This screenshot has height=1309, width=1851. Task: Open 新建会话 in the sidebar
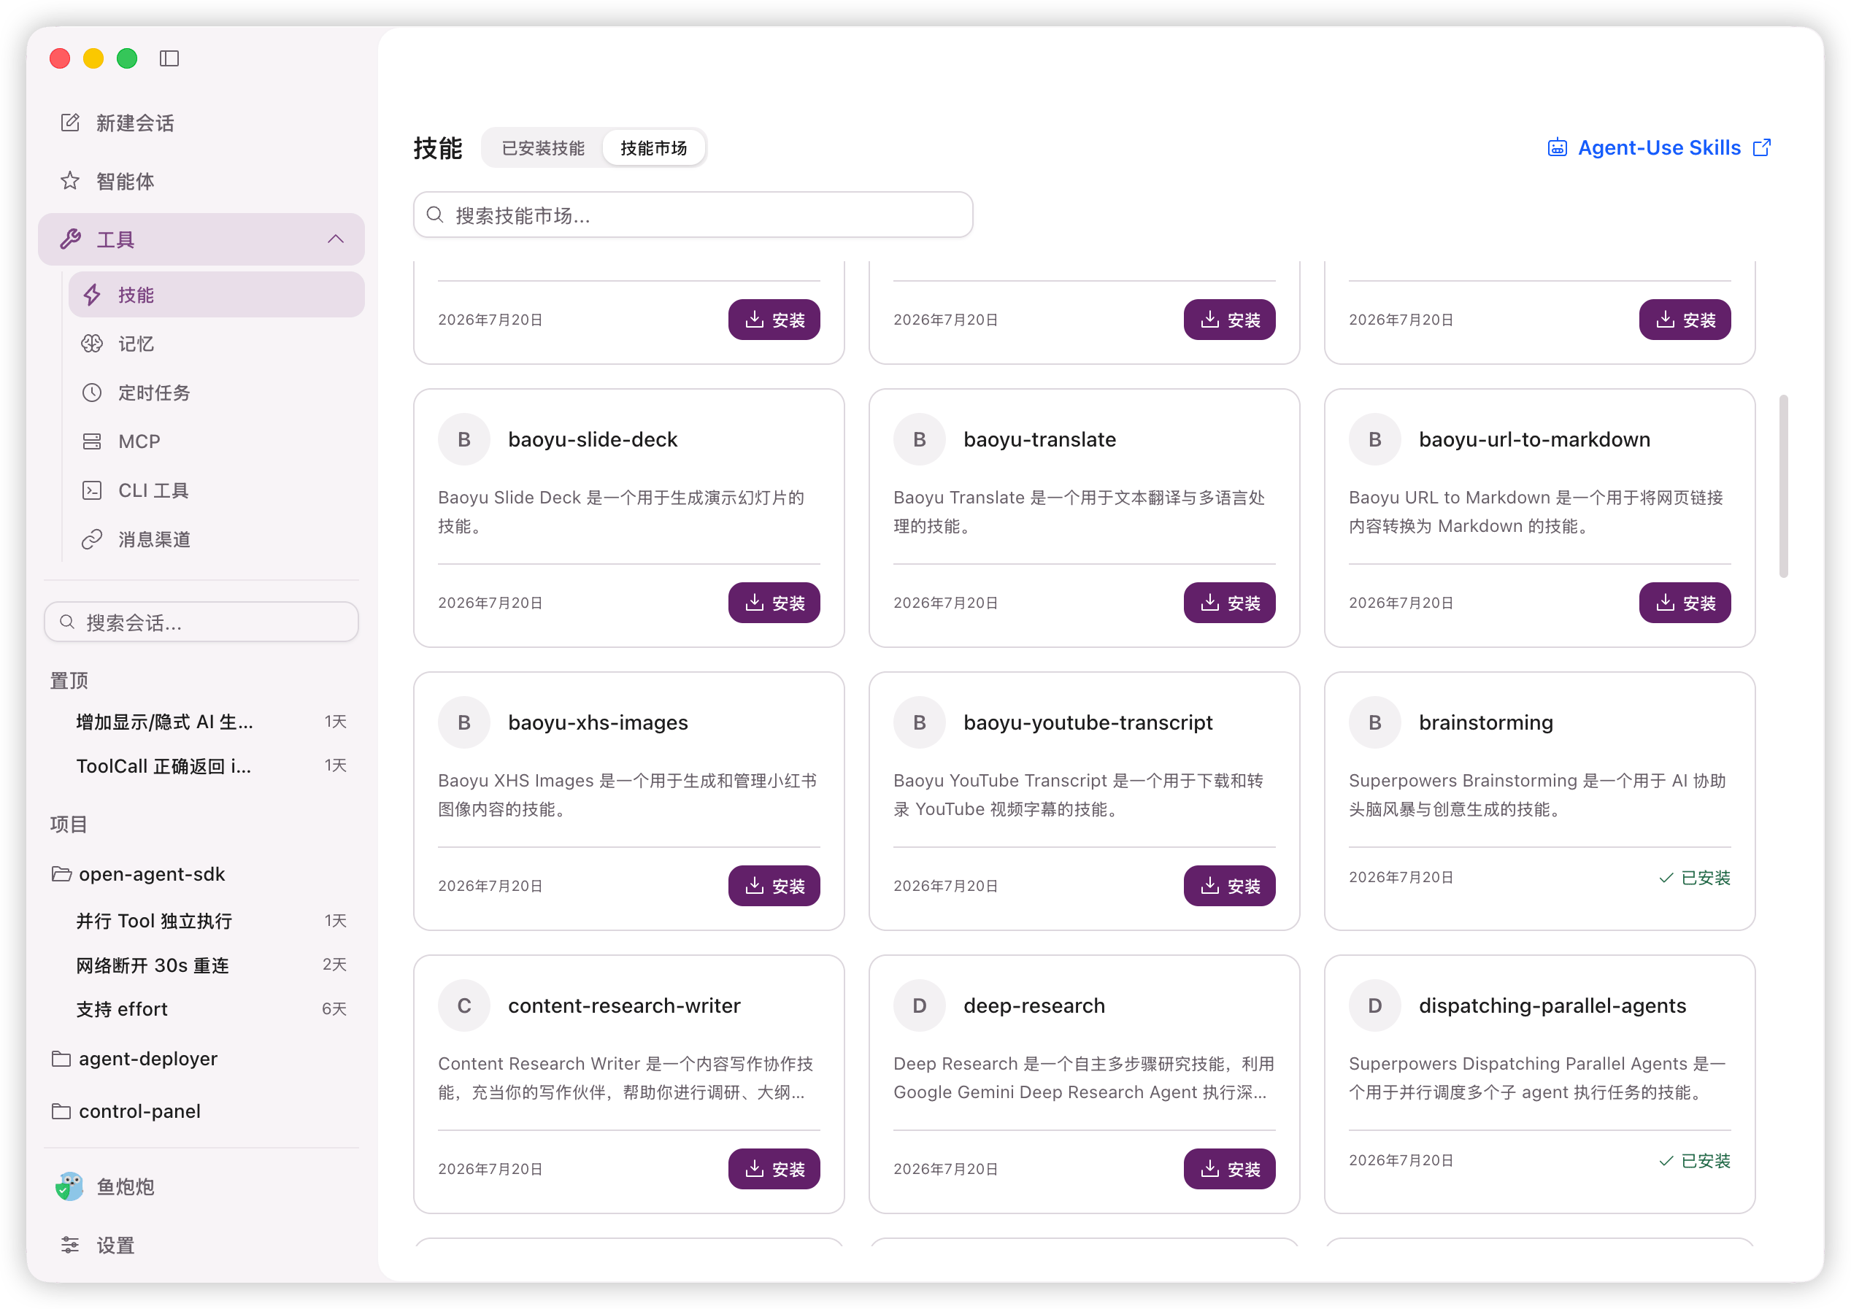pyautogui.click(x=201, y=123)
